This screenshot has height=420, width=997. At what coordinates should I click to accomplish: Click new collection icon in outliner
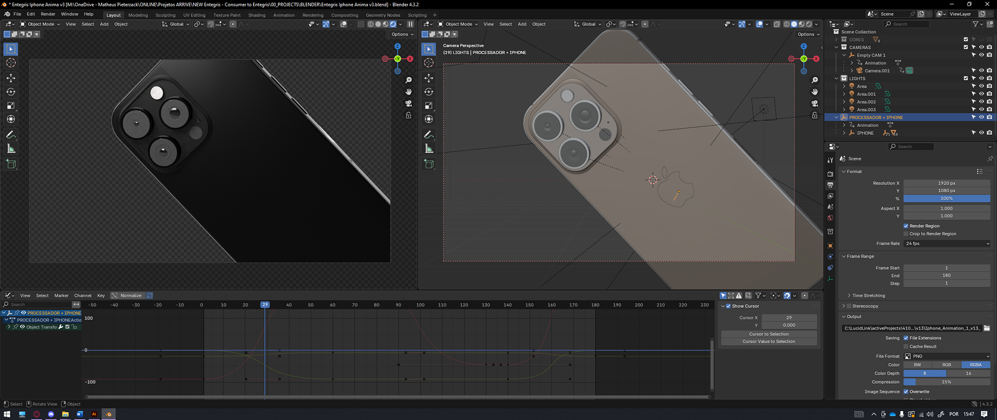[990, 24]
